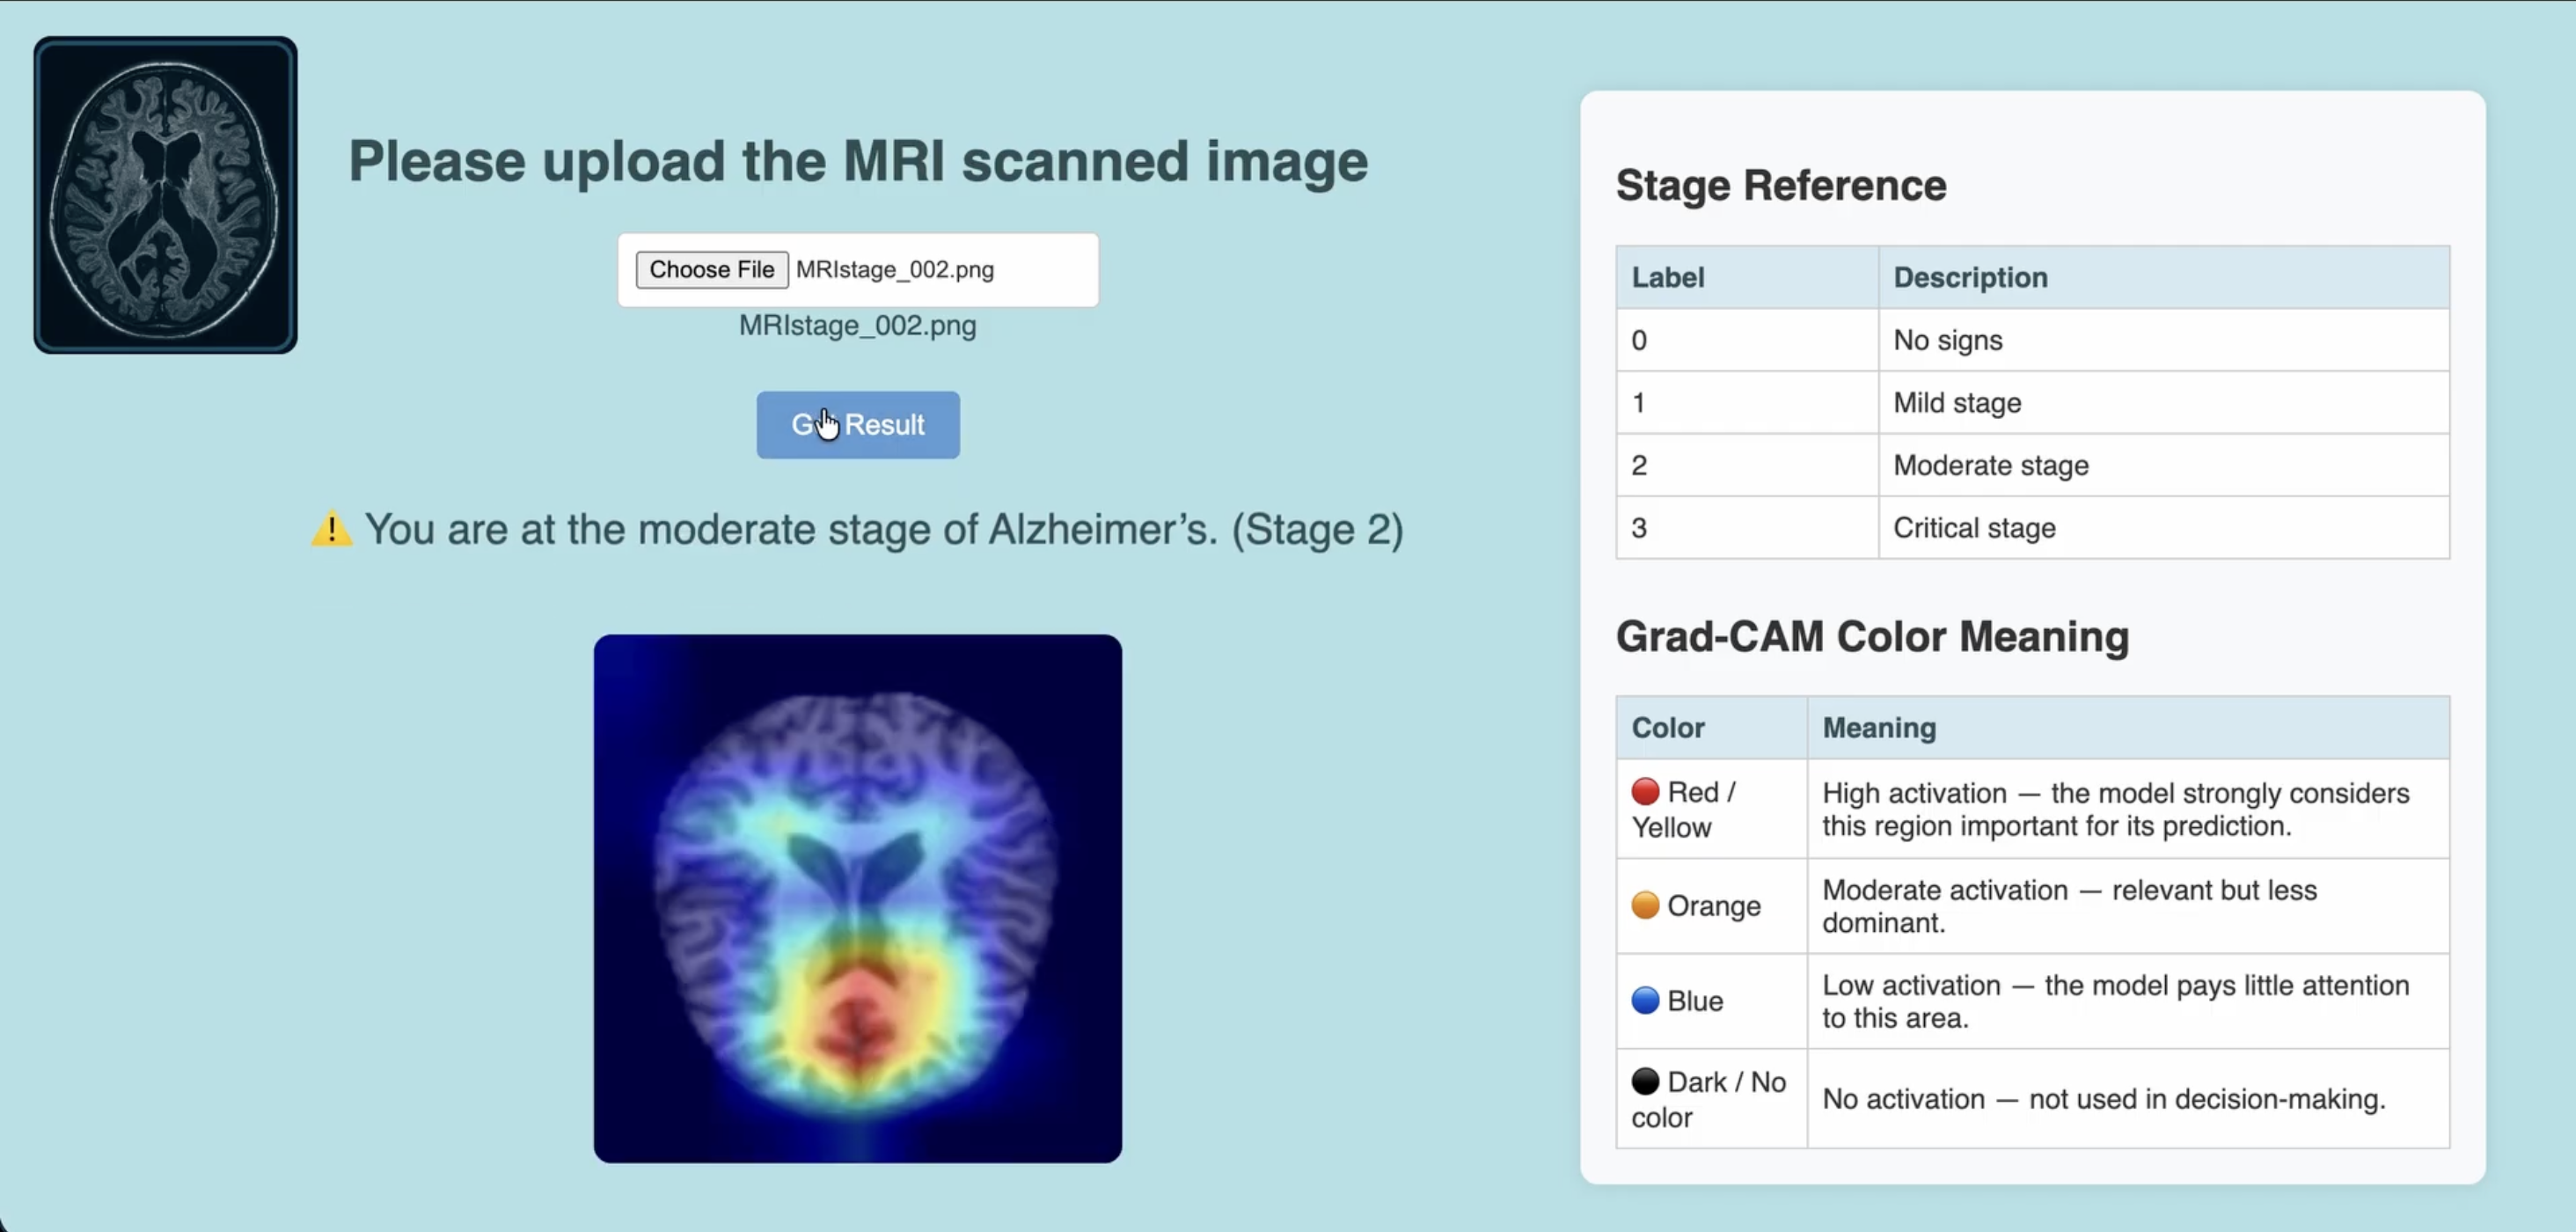Select the Moderate stage table row
This screenshot has width=2576, height=1232.
[x=2031, y=465]
